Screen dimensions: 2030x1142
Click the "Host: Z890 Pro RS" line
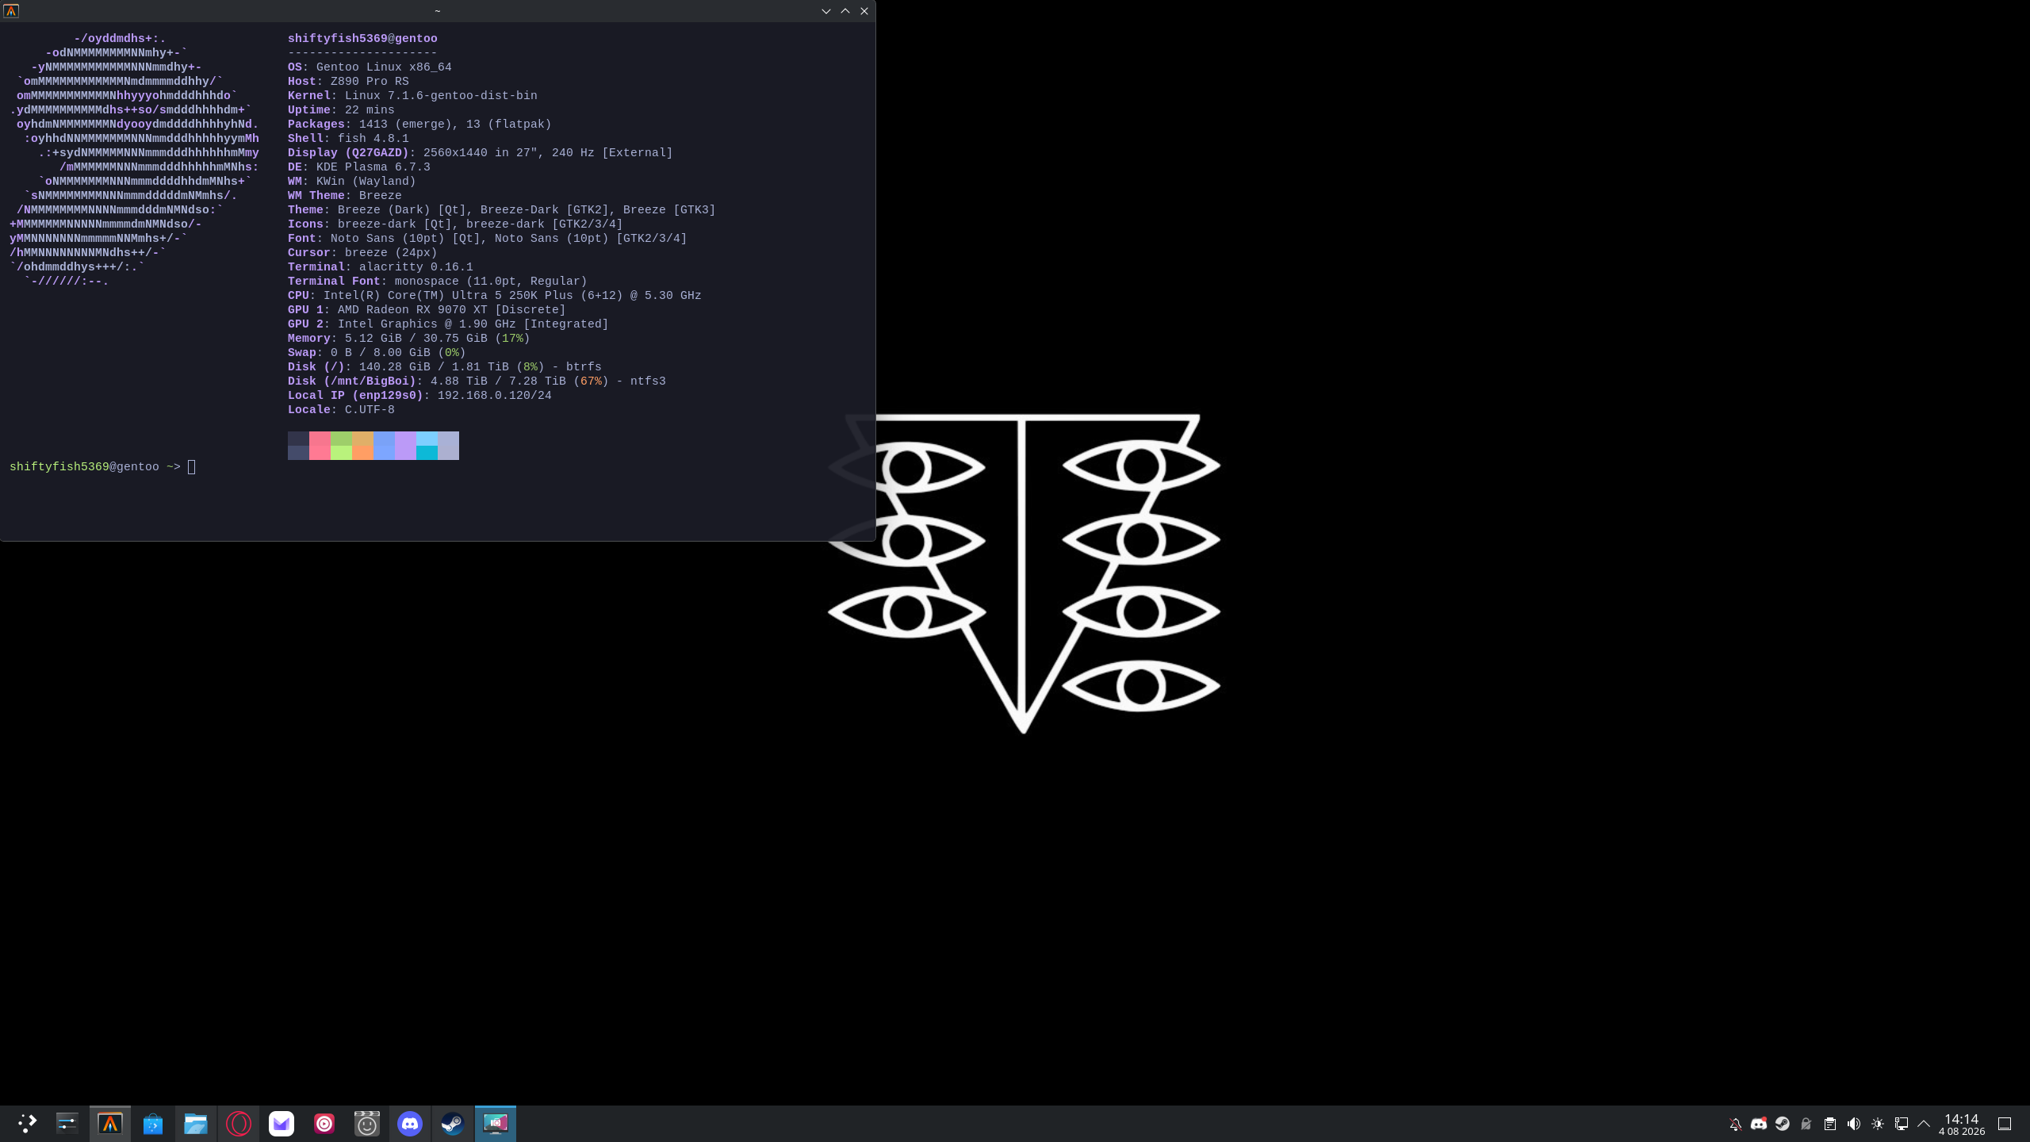(348, 82)
